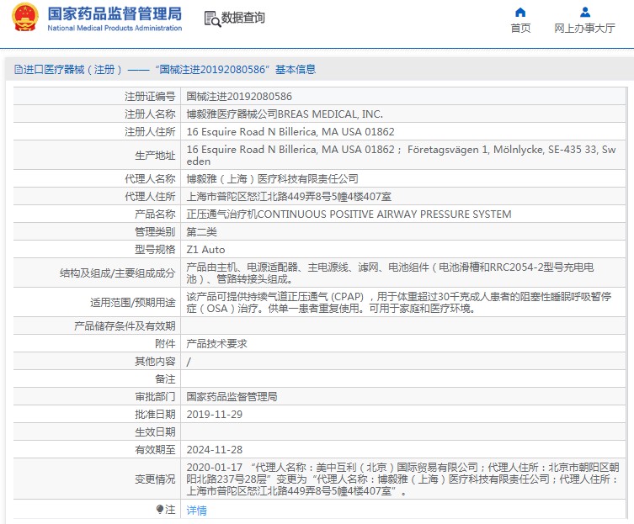Select agent name 博毅雅（上海）医疗科技有限责任公司
This screenshot has width=634, height=524.
[272, 178]
